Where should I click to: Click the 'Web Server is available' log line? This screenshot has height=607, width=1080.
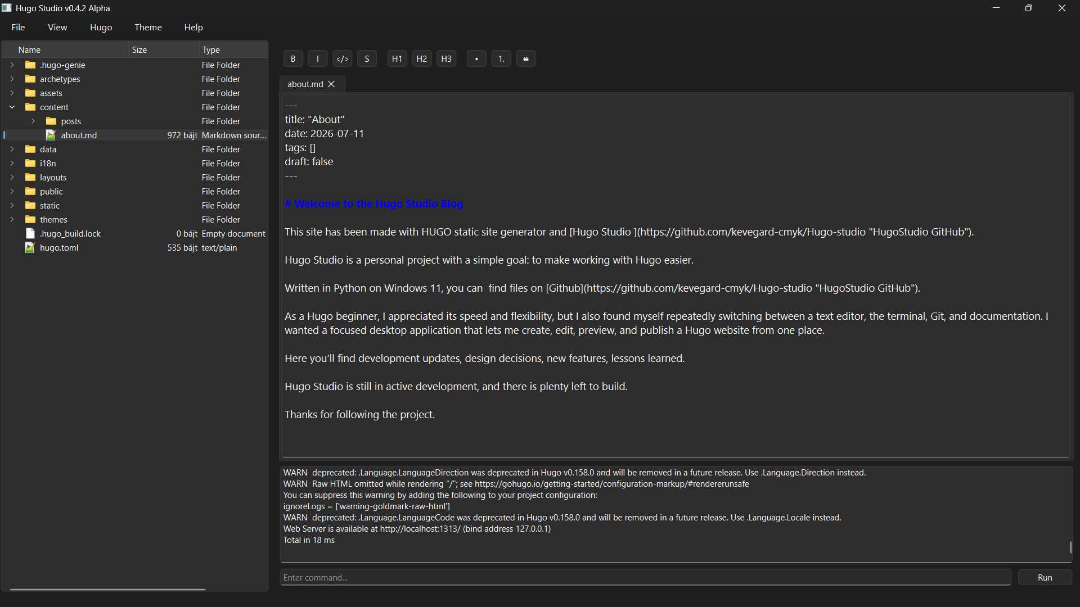(417, 528)
